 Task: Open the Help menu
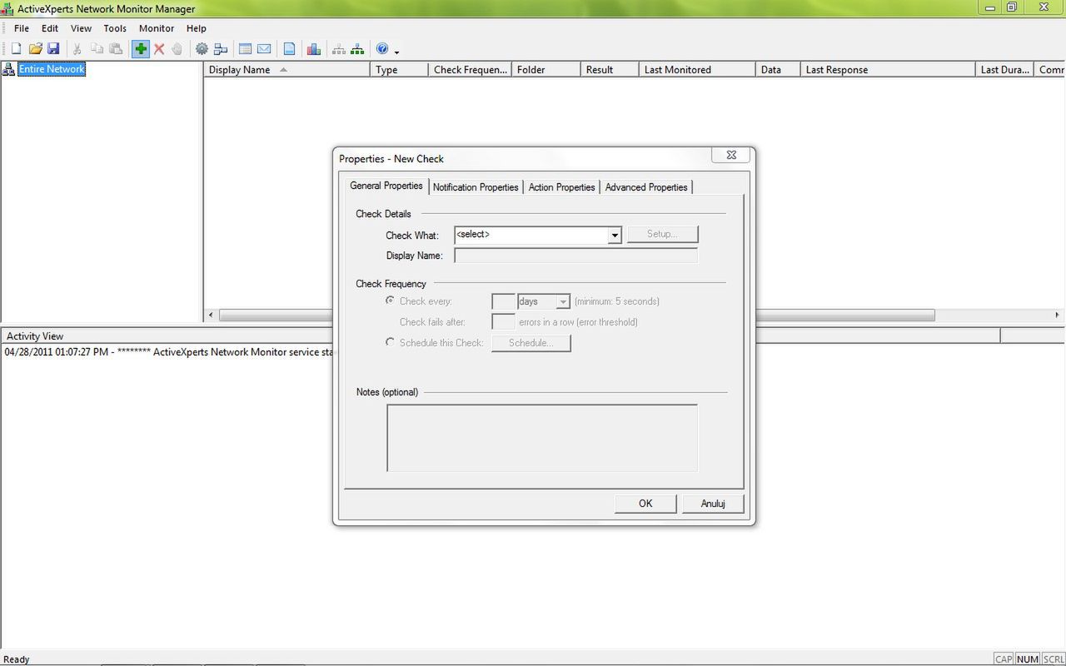(196, 28)
